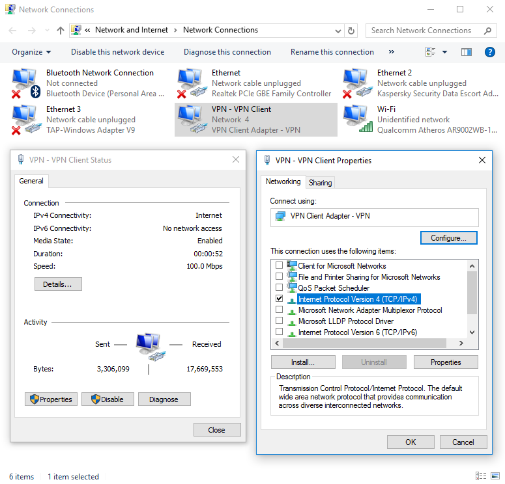Click Disable this network device in toolbar
Image resolution: width=505 pixels, height=484 pixels.
point(117,52)
